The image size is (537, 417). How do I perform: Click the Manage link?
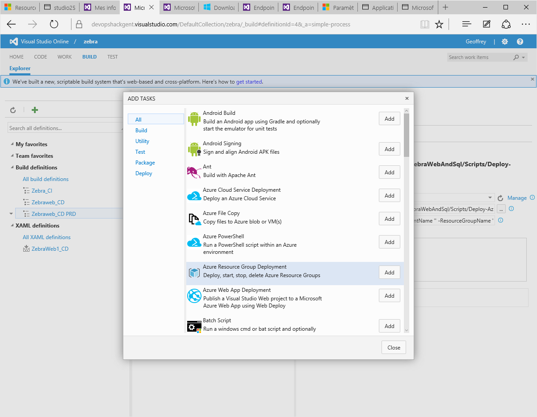[x=517, y=198]
